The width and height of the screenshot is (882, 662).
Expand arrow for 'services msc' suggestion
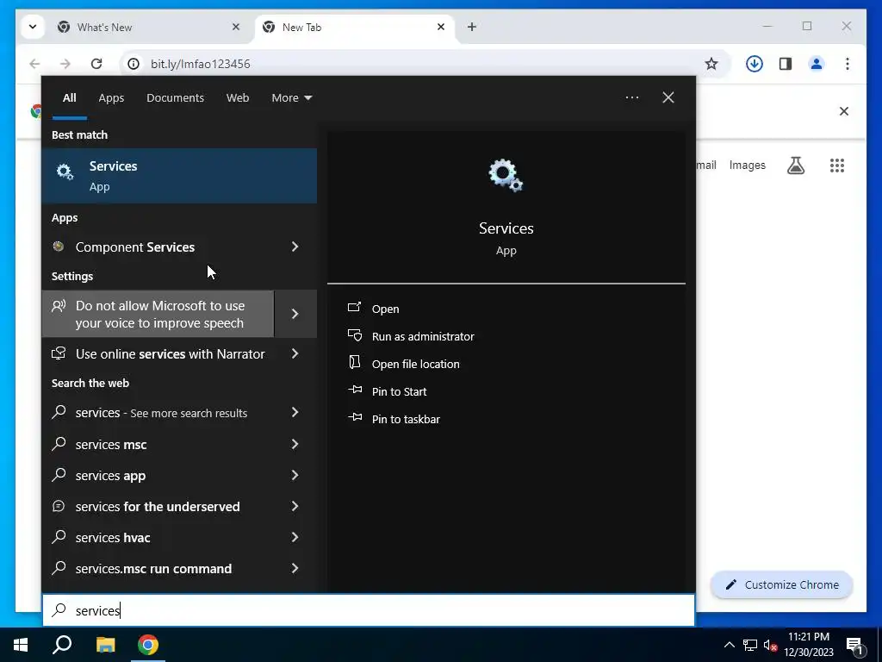(x=295, y=444)
